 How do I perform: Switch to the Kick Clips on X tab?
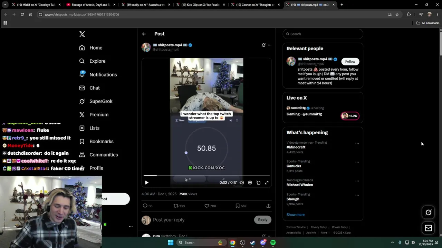click(x=200, y=5)
